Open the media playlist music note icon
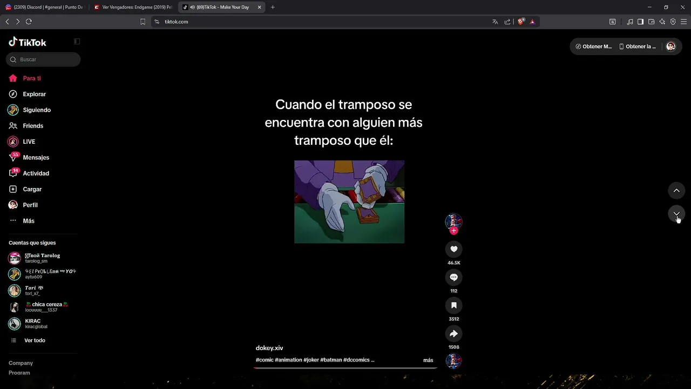This screenshot has width=691, height=389. (x=630, y=22)
